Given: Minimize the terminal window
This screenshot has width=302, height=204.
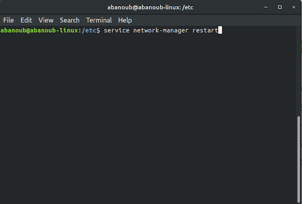Looking at the screenshot, I should 267,8.
